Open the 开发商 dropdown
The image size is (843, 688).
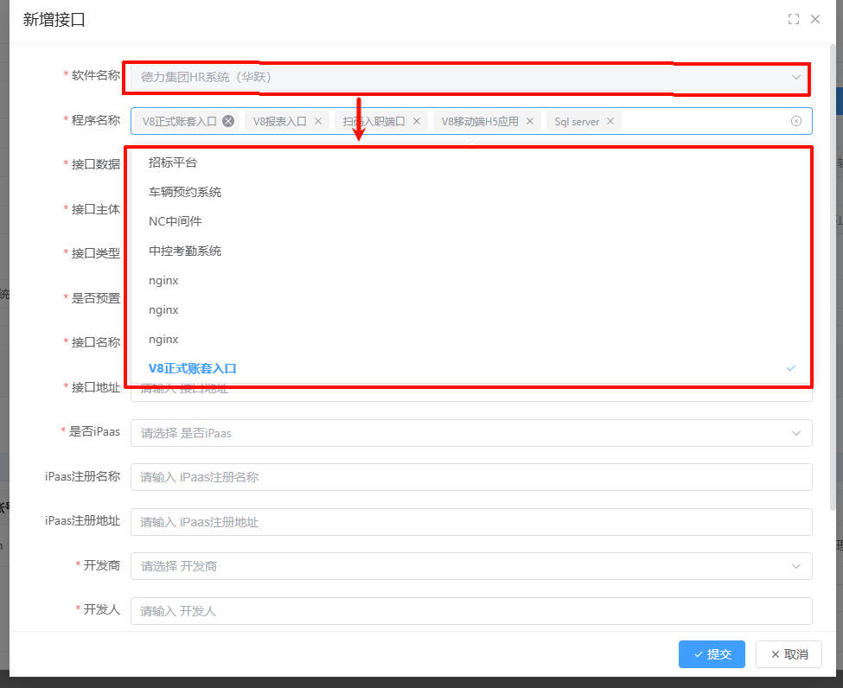point(471,566)
